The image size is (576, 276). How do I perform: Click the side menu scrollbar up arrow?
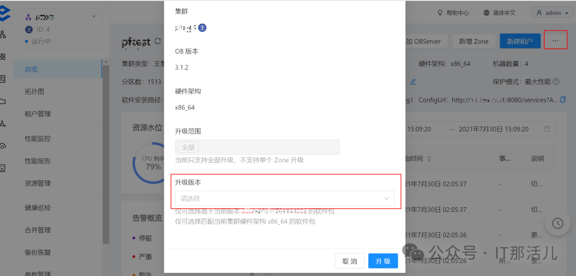(106, 62)
